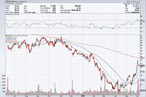This screenshot has width=146, height=97.
Task: Select the Open value 31.34
Action: pyautogui.click(x=17, y=6)
